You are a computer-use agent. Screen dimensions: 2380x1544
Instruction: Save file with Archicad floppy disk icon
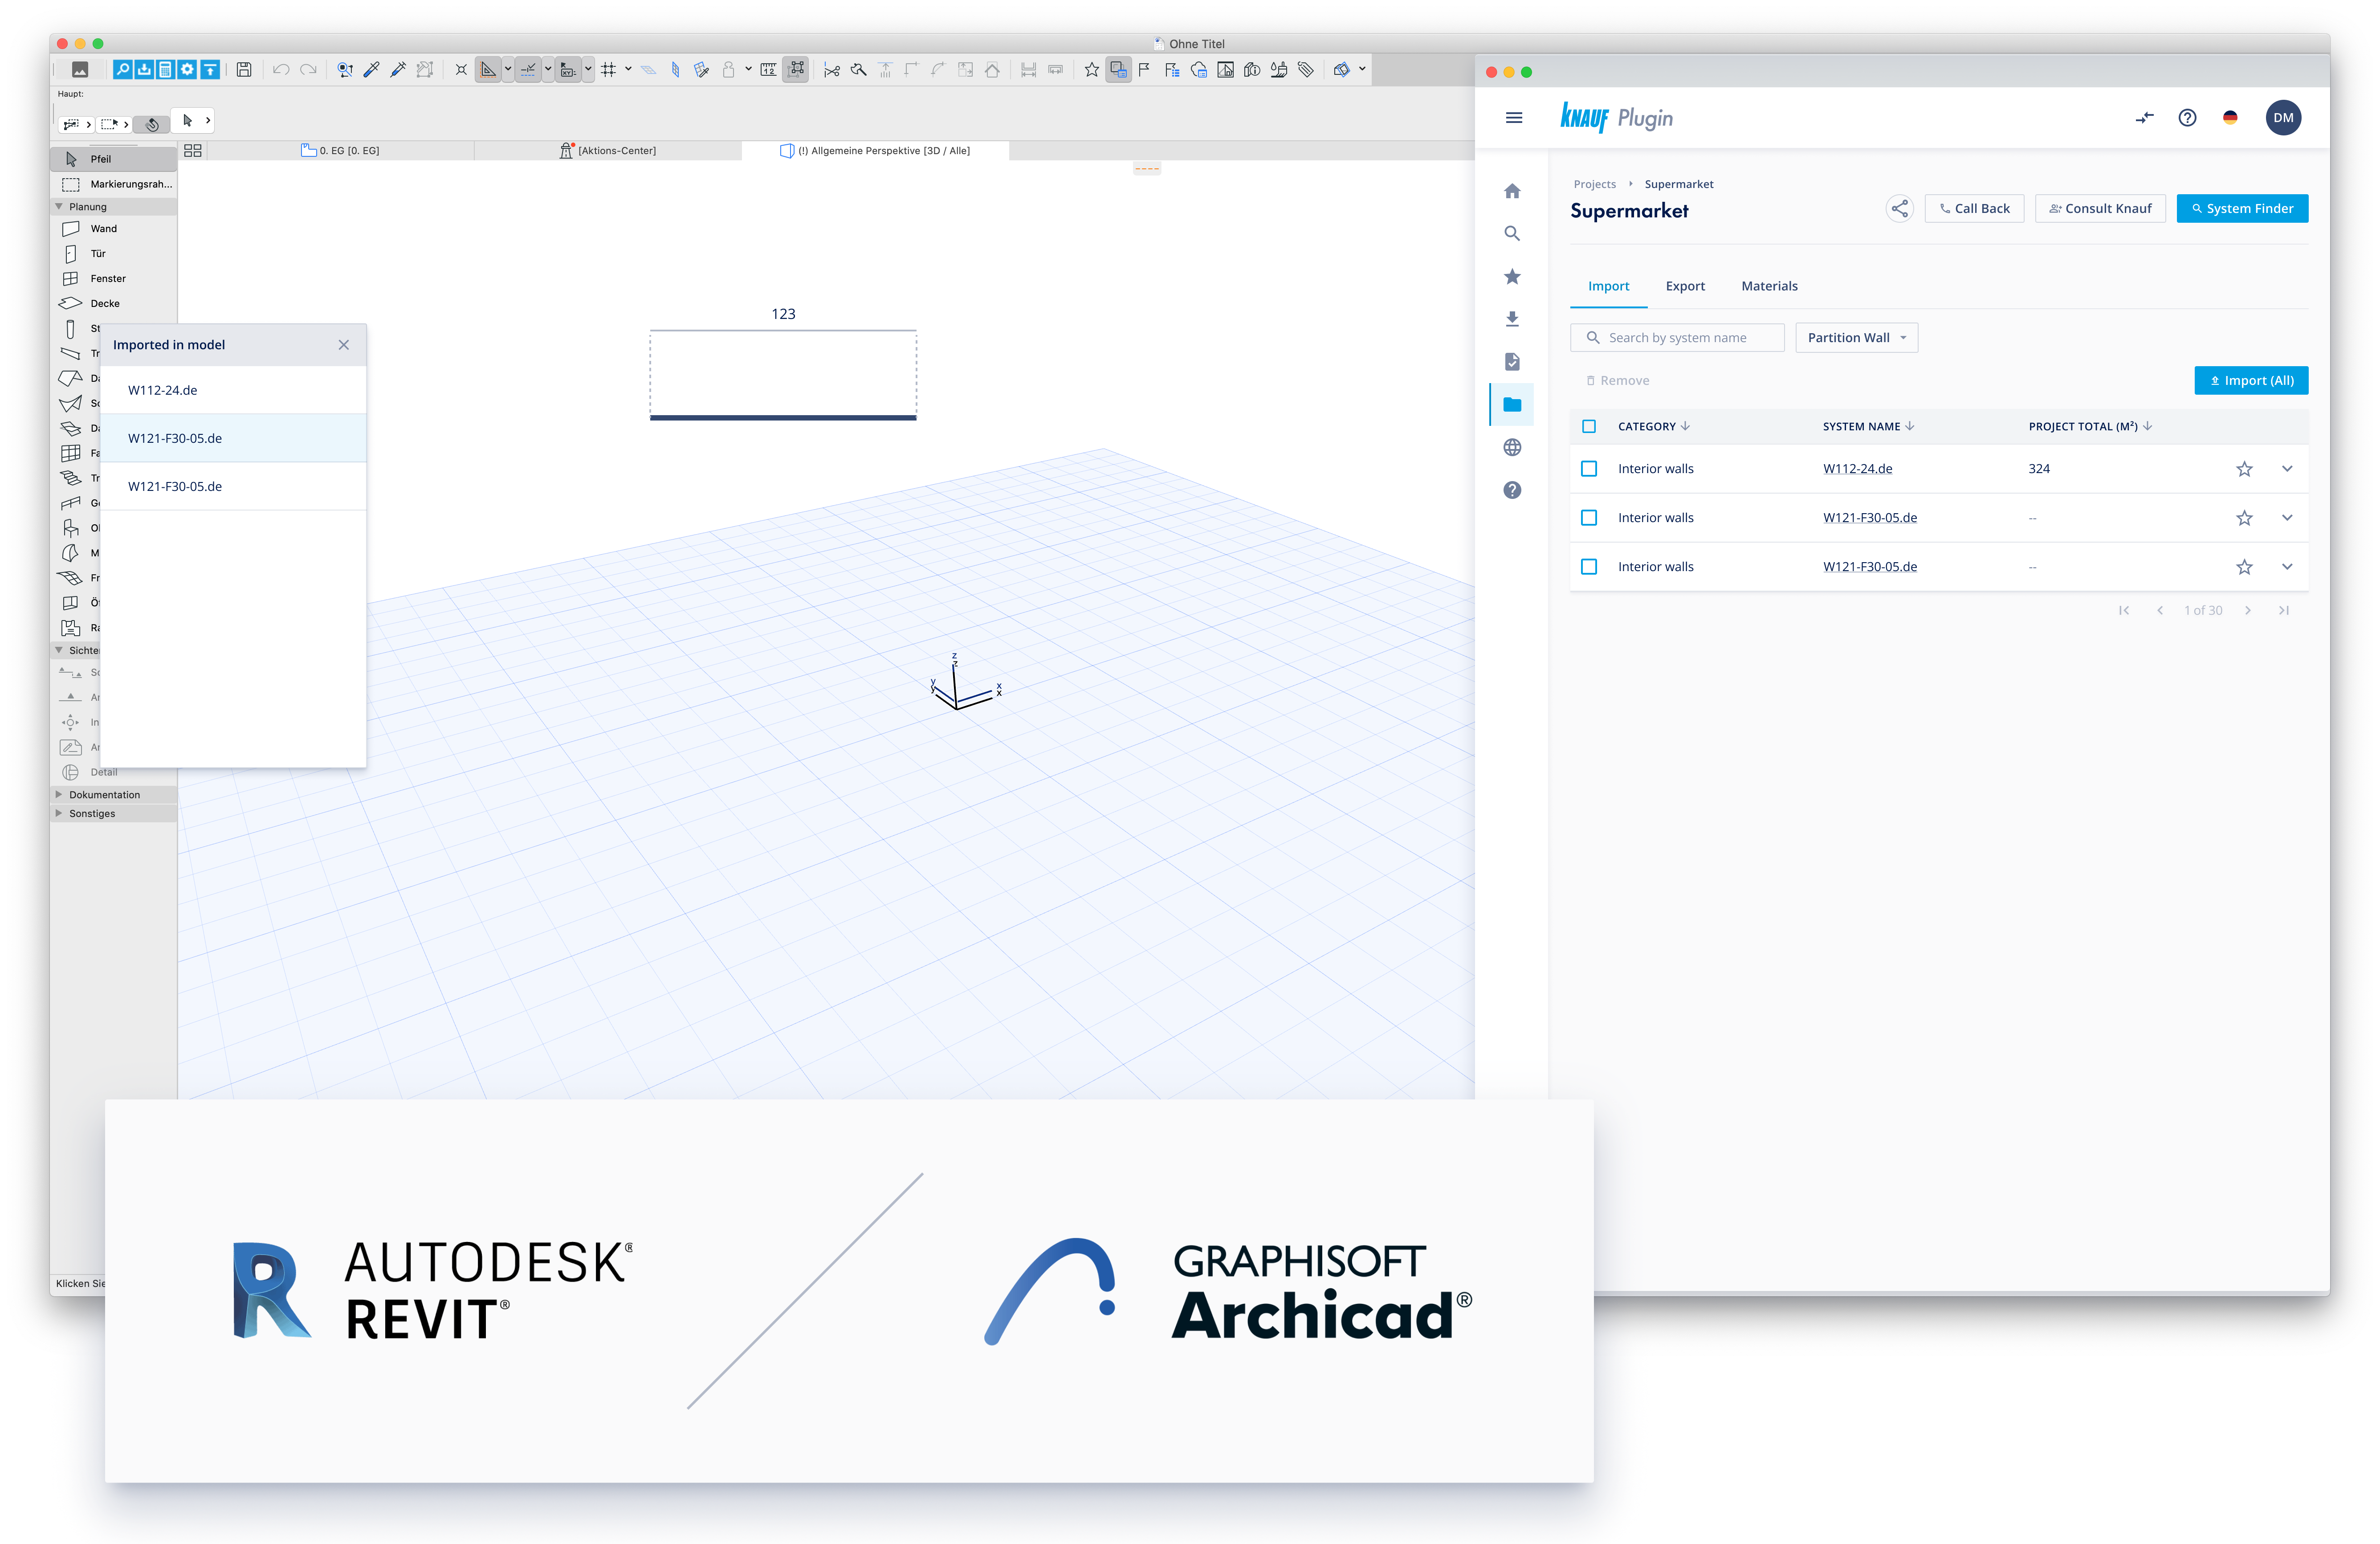pos(244,70)
